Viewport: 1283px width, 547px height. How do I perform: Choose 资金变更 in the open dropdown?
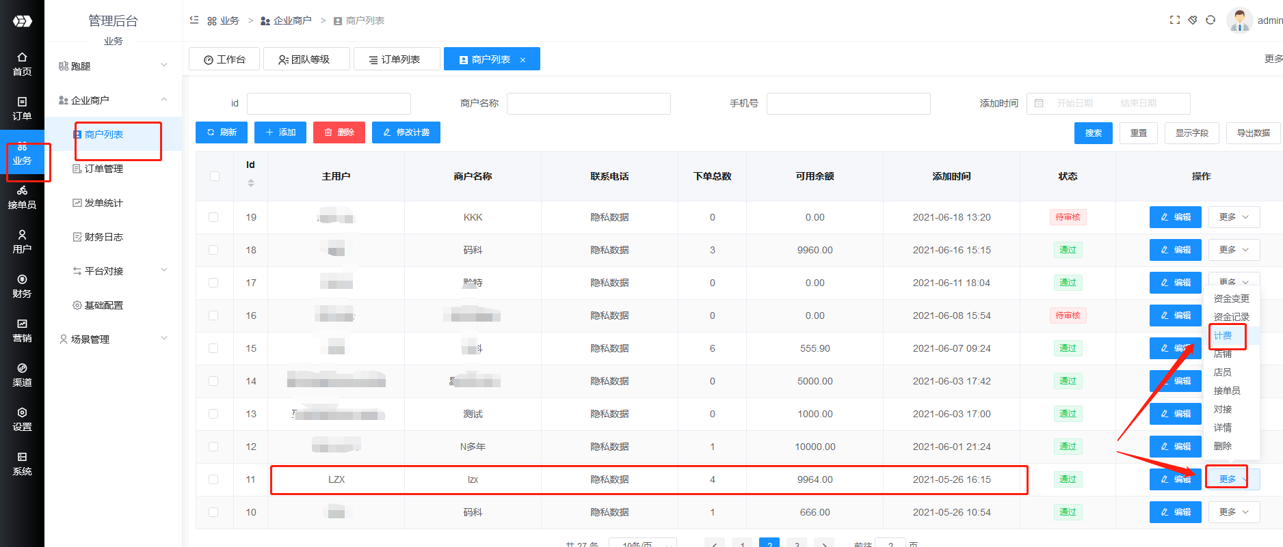(x=1231, y=298)
